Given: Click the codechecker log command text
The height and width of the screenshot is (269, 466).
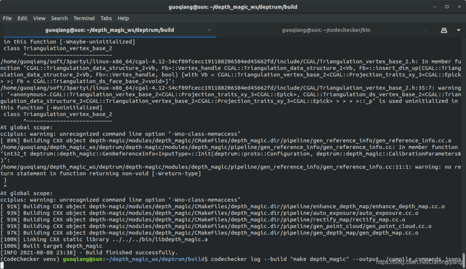Looking at the screenshot, I should (x=336, y=259).
